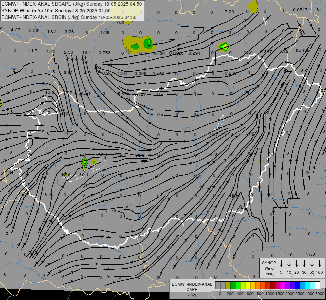Viewport: 326px width, 300px height.
Task: Click the map value 4.27
Action: click(x=16, y=30)
